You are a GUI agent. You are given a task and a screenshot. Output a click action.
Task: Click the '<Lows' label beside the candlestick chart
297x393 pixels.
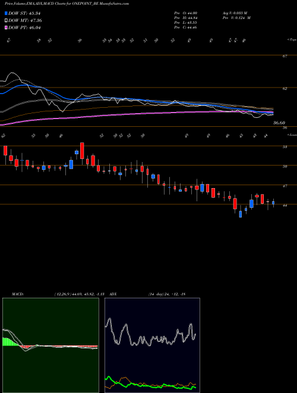point(292,135)
